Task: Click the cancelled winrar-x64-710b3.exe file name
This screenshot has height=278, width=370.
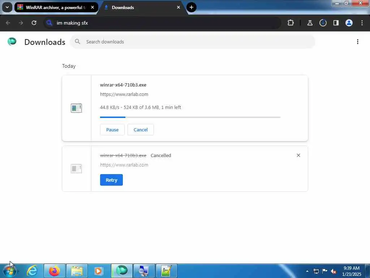Action: (x=123, y=156)
